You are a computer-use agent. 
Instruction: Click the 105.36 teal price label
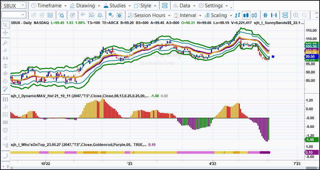[312, 46]
